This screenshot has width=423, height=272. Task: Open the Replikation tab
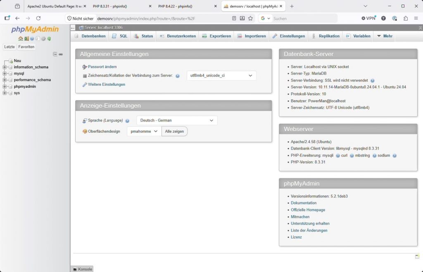pos(326,36)
